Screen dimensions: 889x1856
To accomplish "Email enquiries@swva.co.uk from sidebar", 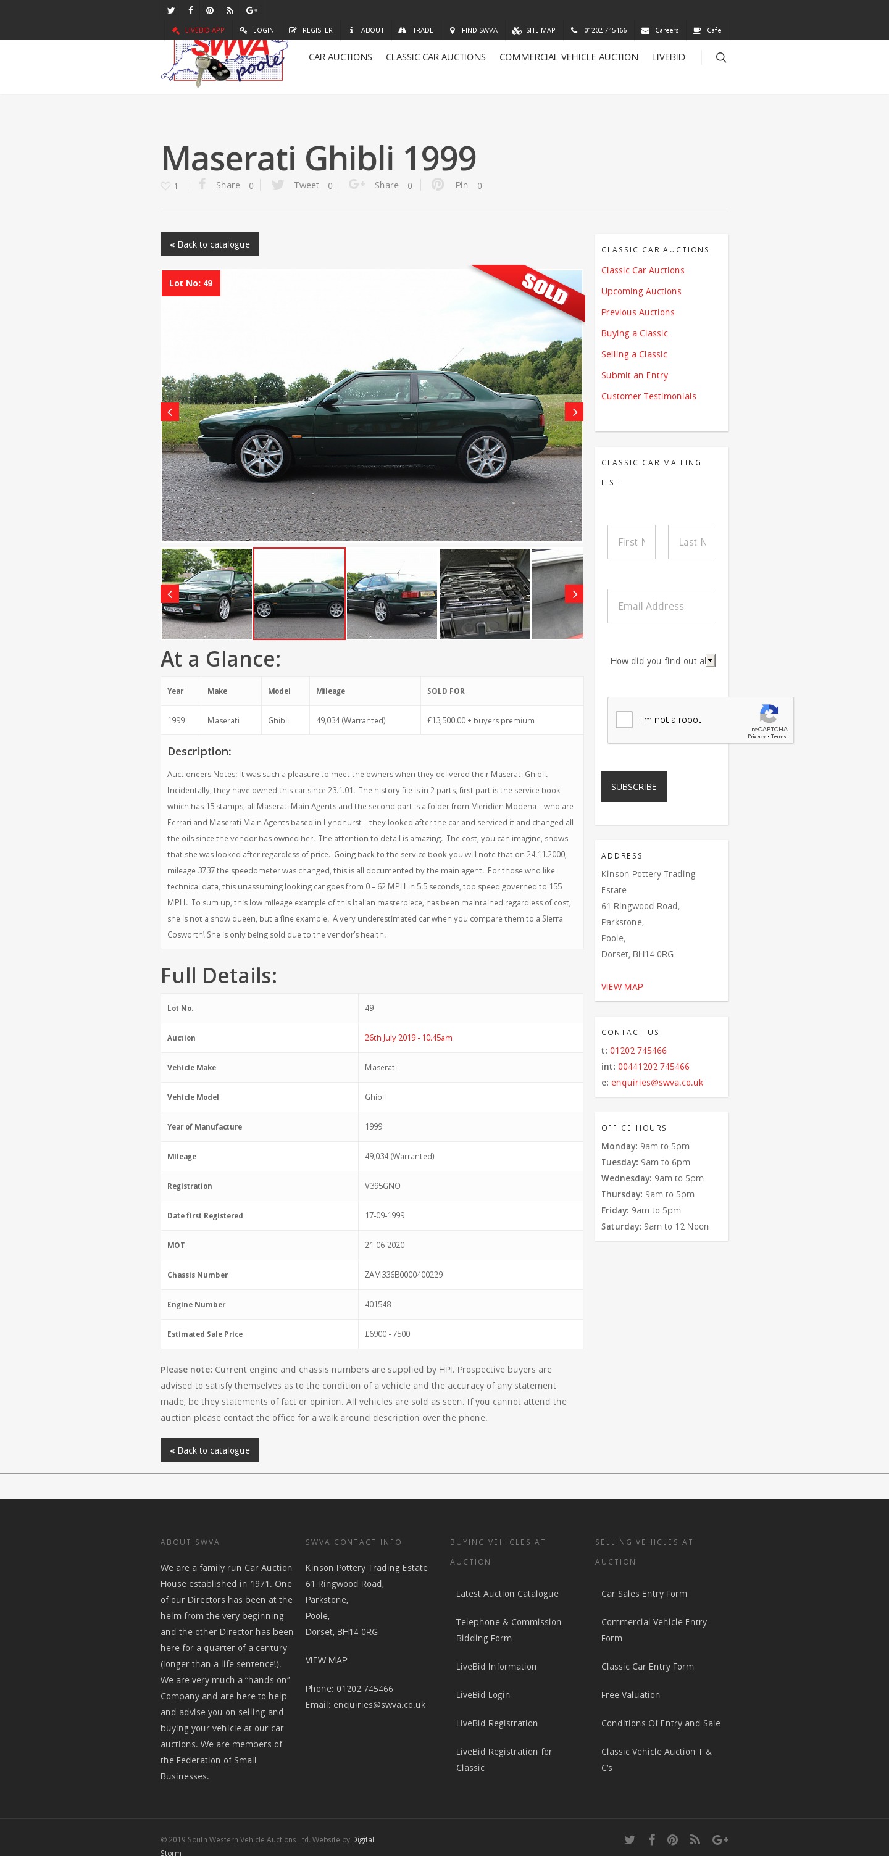I will [657, 1082].
